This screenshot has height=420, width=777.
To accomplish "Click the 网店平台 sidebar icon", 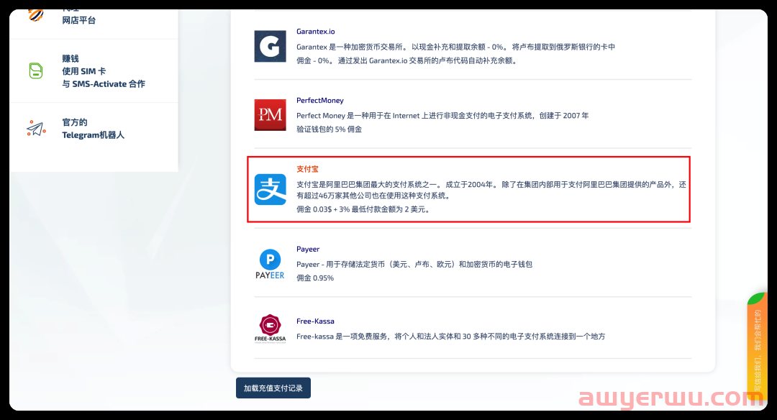I will [x=36, y=15].
